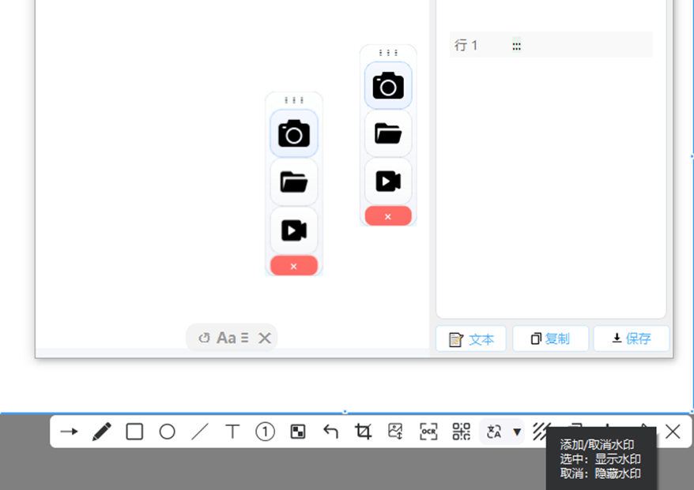Click red close button in panel beside 行 1
694x490 pixels.
(388, 216)
